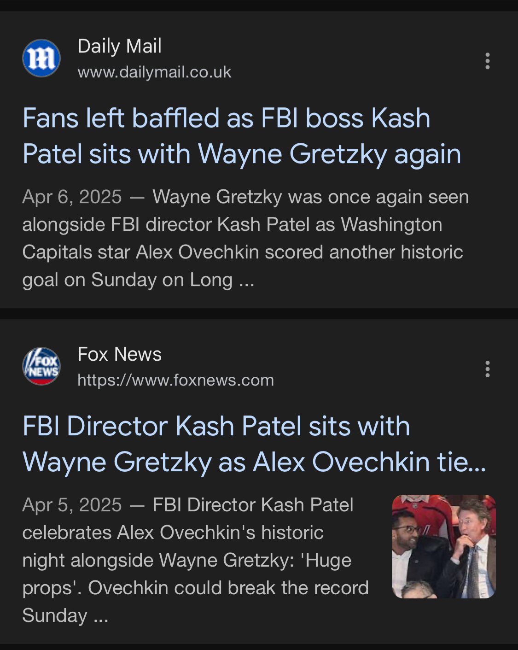Select the 'Apr 6, 2025' date

pos(72,197)
